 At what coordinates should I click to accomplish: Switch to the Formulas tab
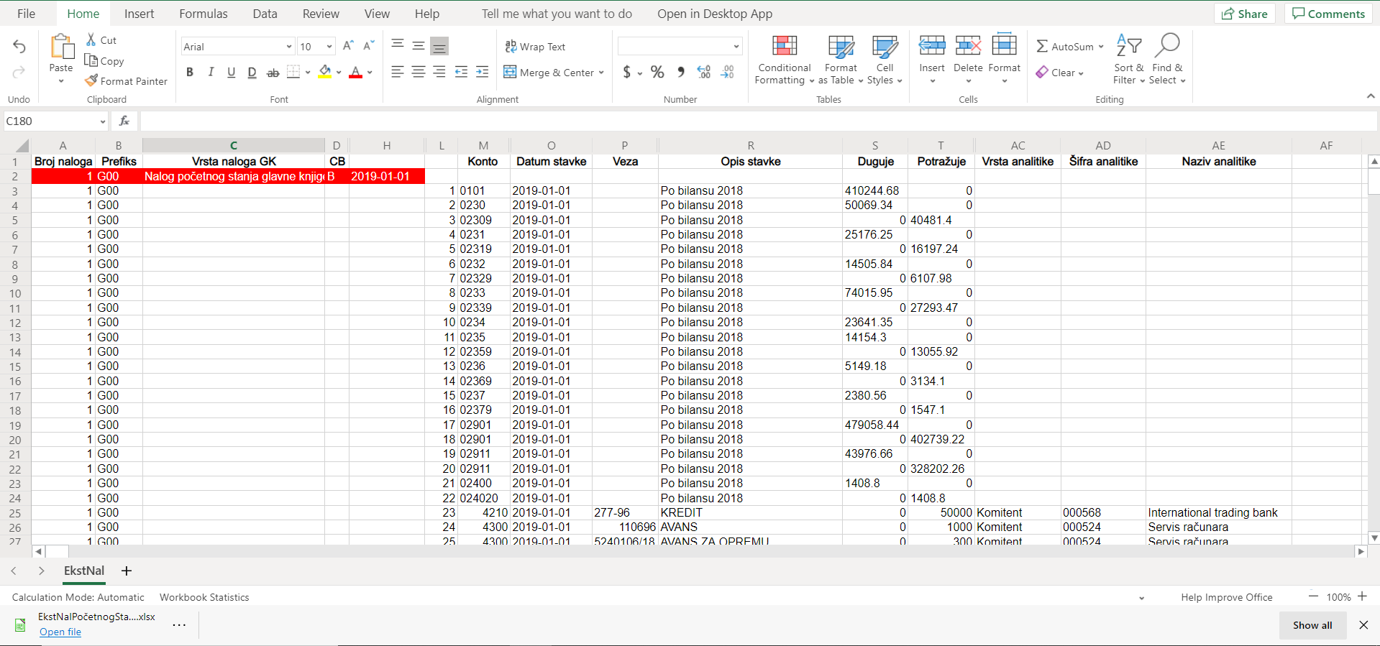[204, 14]
